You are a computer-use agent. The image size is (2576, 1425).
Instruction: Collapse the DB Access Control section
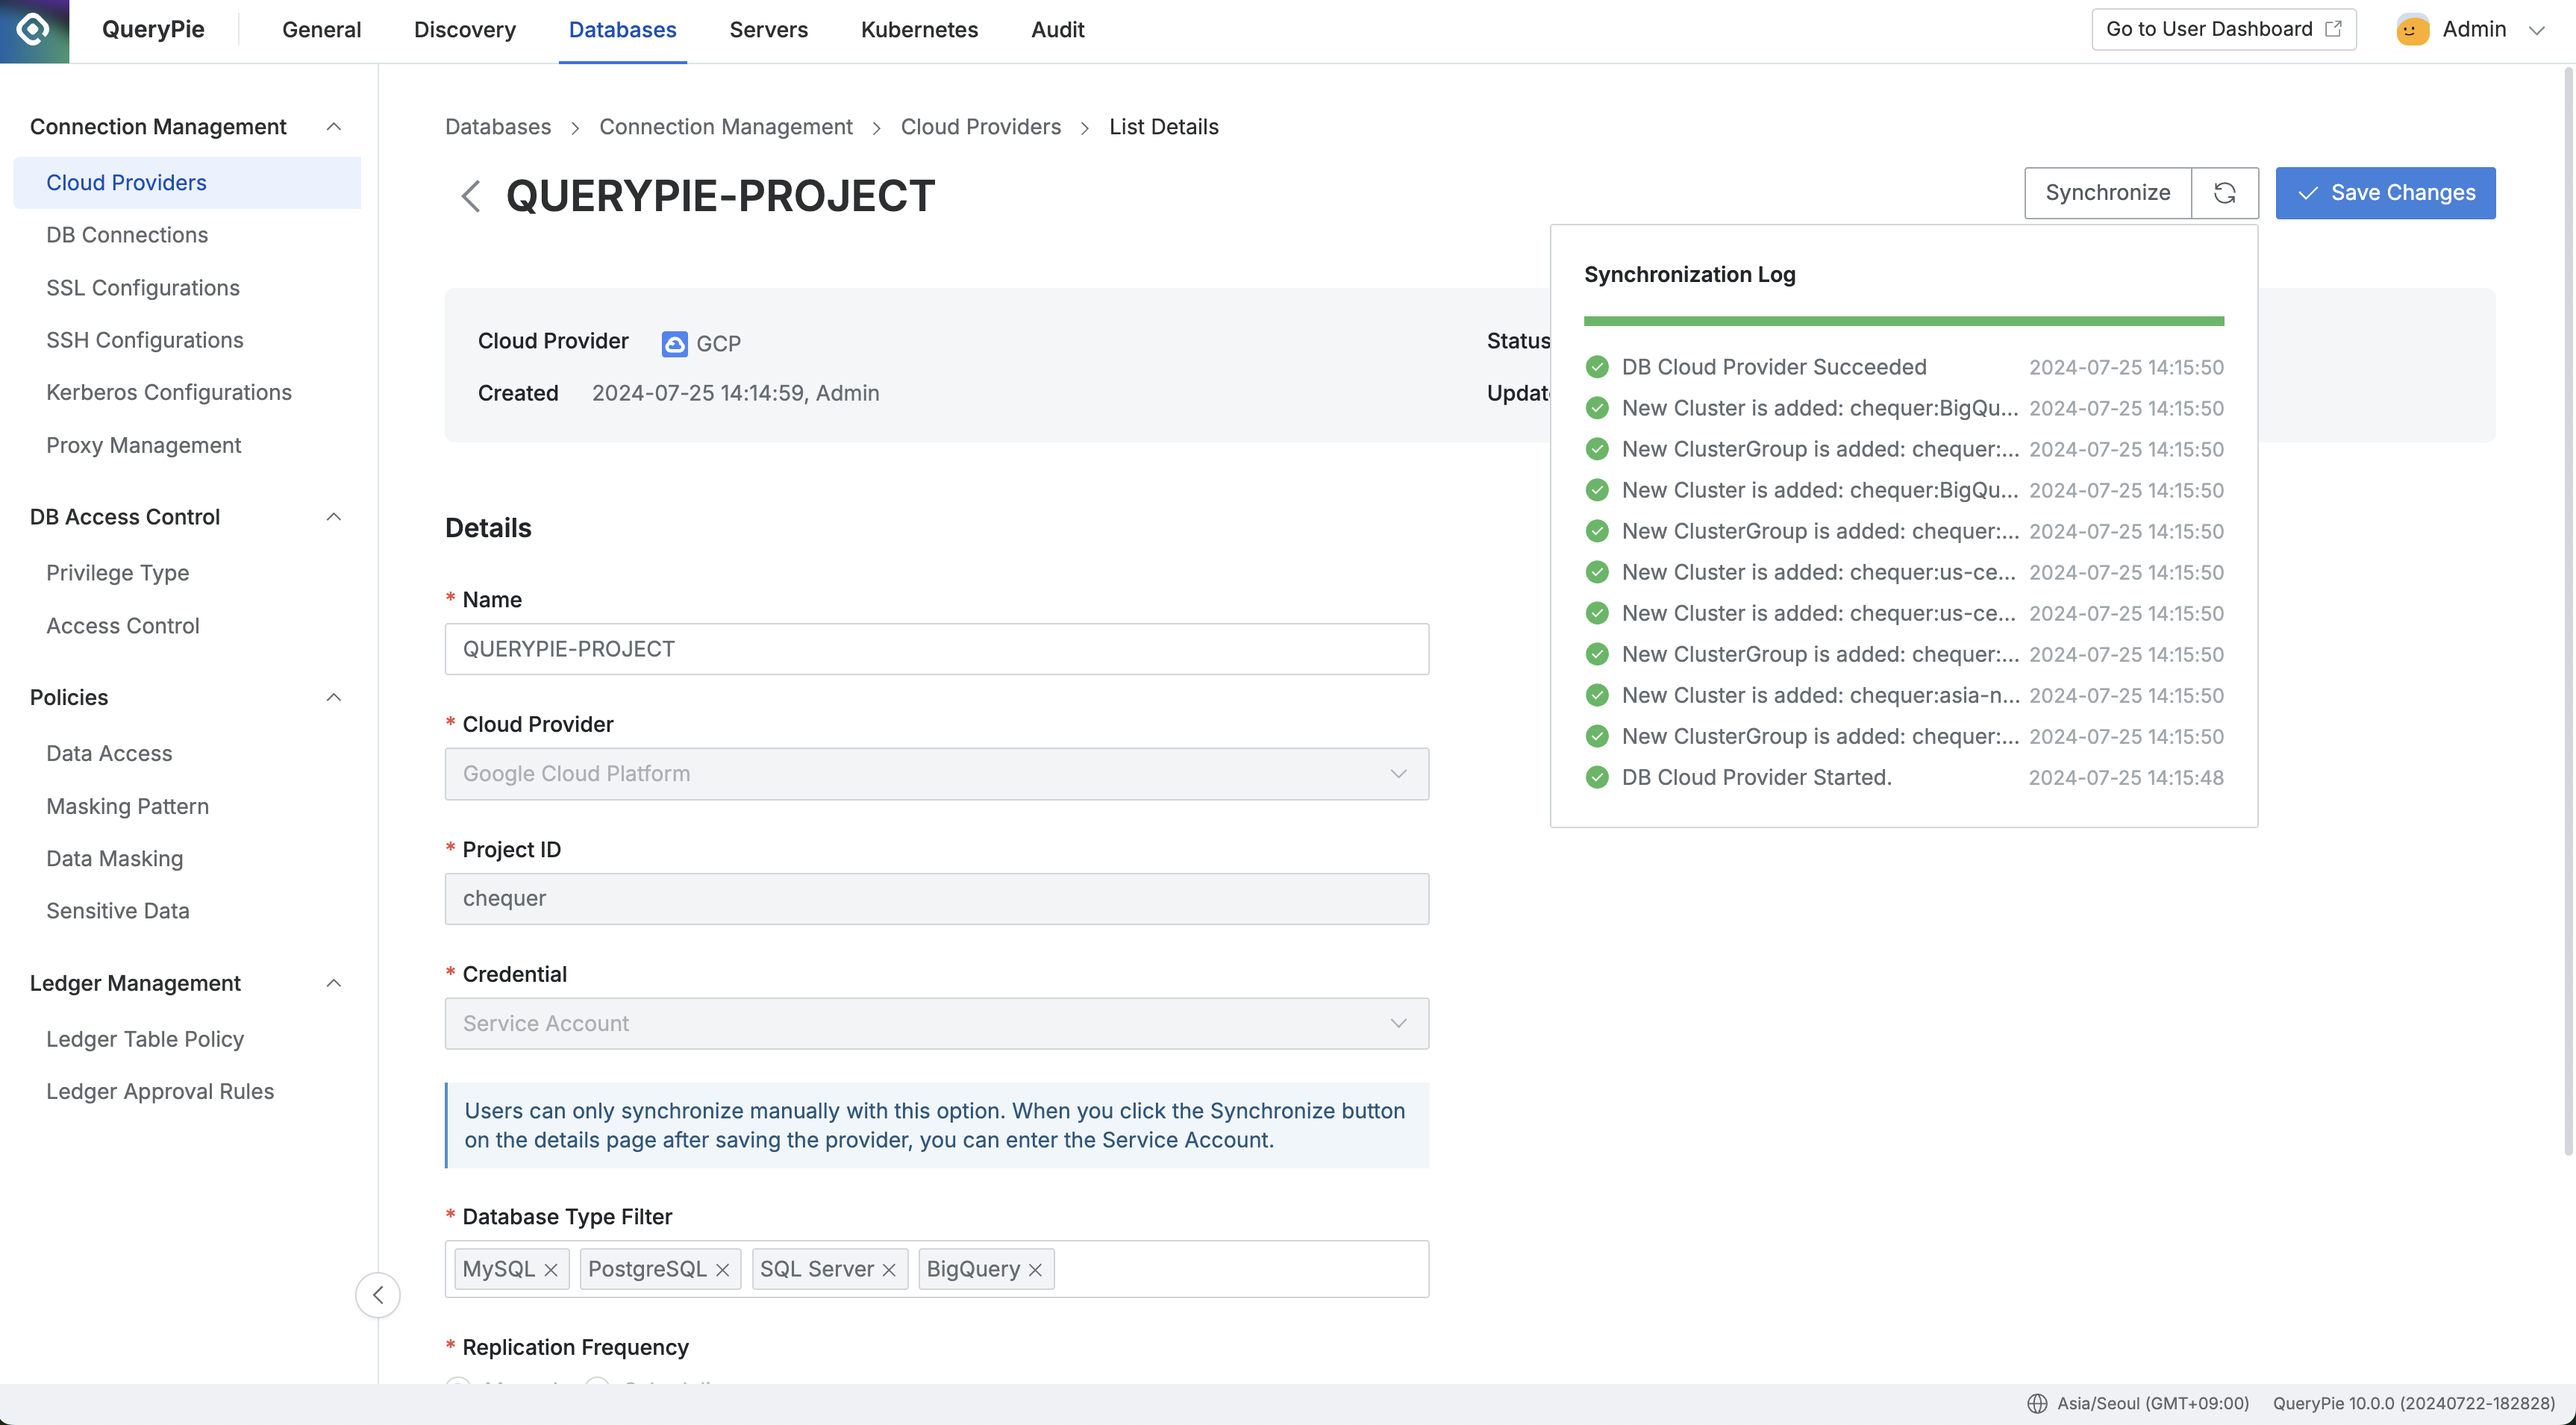[x=334, y=517]
